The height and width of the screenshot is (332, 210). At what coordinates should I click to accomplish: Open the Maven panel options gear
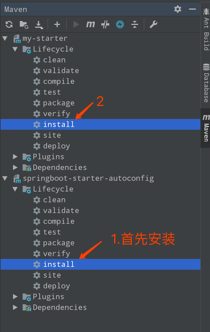click(x=177, y=9)
